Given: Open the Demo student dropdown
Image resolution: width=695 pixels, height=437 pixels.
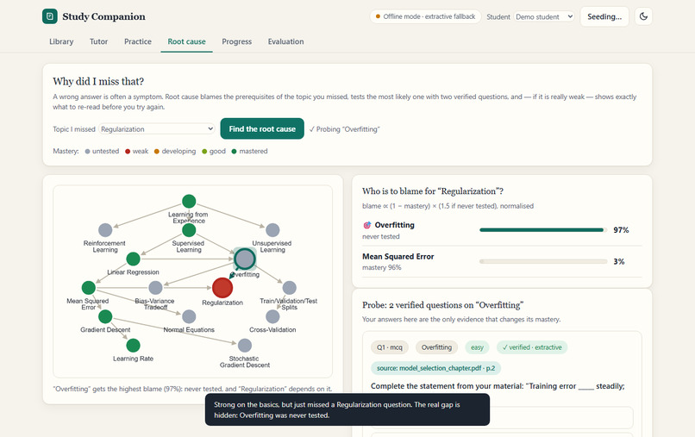Looking at the screenshot, I should pyautogui.click(x=544, y=17).
